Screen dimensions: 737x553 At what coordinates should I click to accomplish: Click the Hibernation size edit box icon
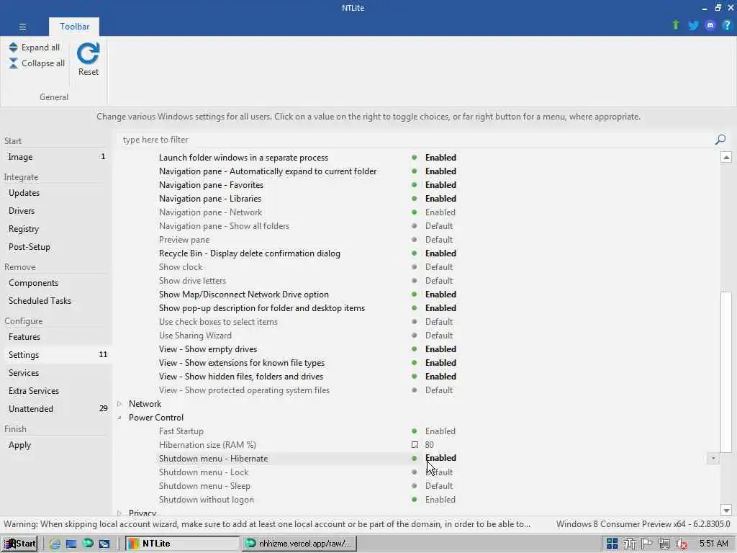pyautogui.click(x=415, y=445)
